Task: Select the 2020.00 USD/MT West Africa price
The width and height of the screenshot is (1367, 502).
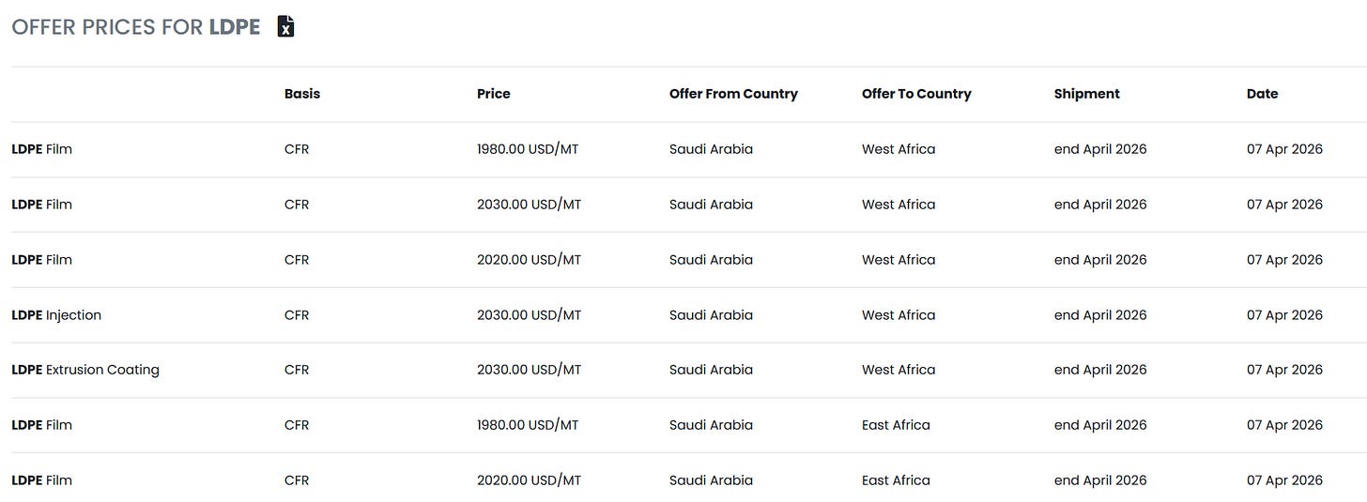Action: pyautogui.click(x=529, y=260)
